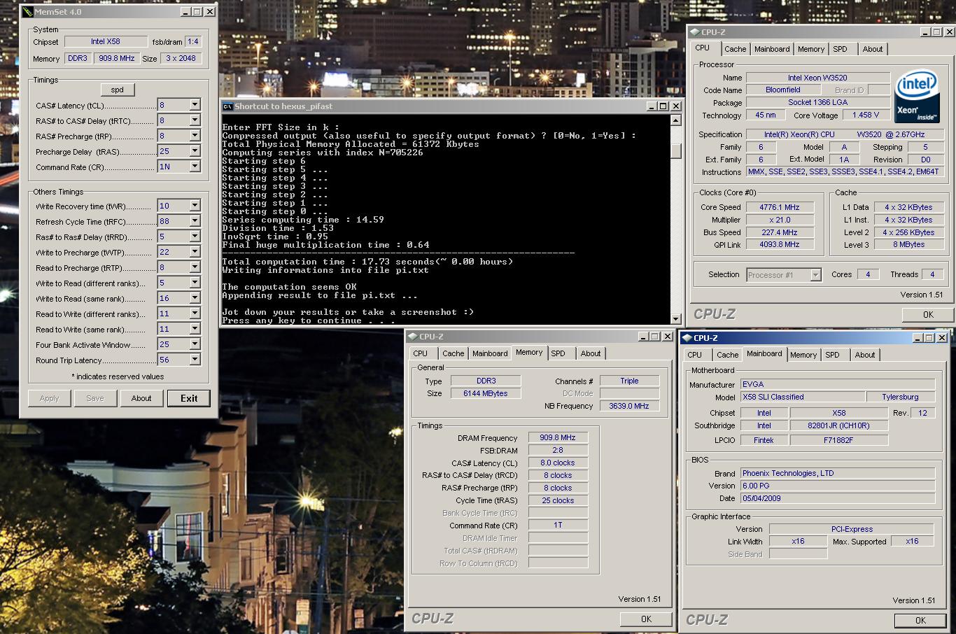Click the Manufacturer EVGA field
The height and width of the screenshot is (634, 956).
tap(838, 384)
